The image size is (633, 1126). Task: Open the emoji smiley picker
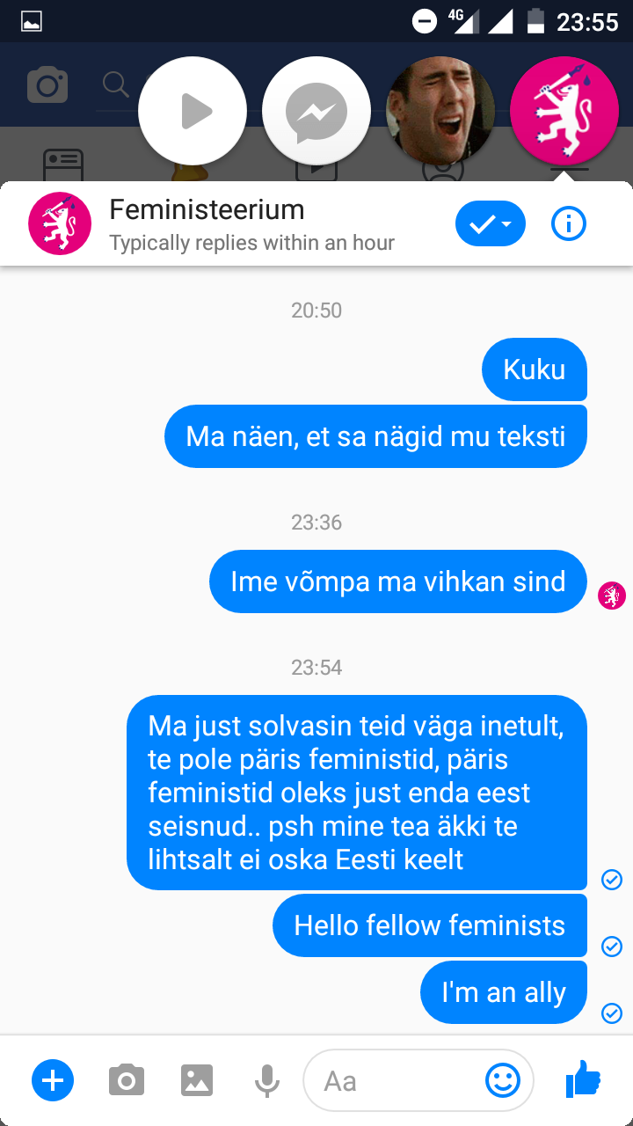coord(503,1080)
